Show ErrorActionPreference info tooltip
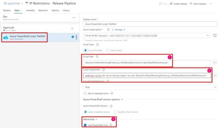 tap(108, 81)
